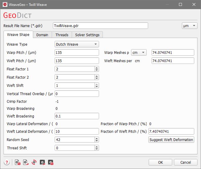Image resolution: width=201 pixels, height=169 pixels.
Task: Decrease Float Factor 2 with down arrow
Action: pos(97,79)
